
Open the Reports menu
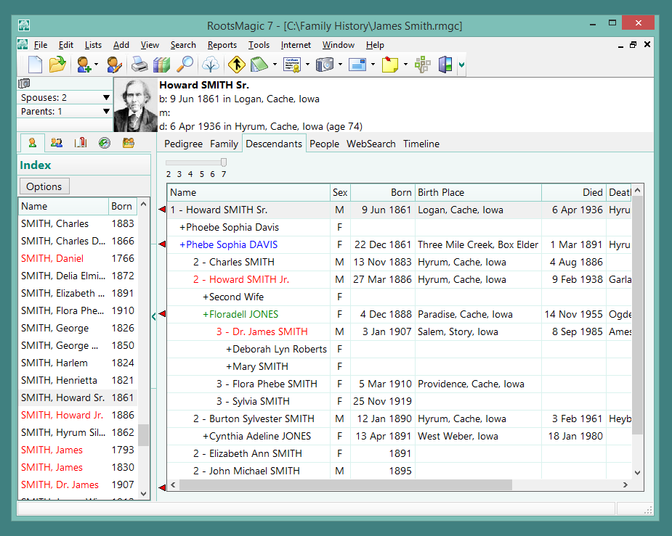pos(222,45)
